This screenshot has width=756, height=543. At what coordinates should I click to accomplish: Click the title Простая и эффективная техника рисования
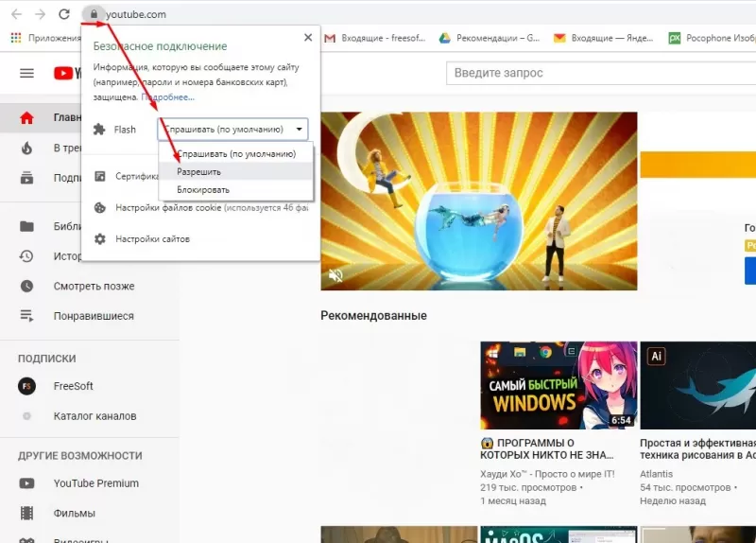pos(697,449)
